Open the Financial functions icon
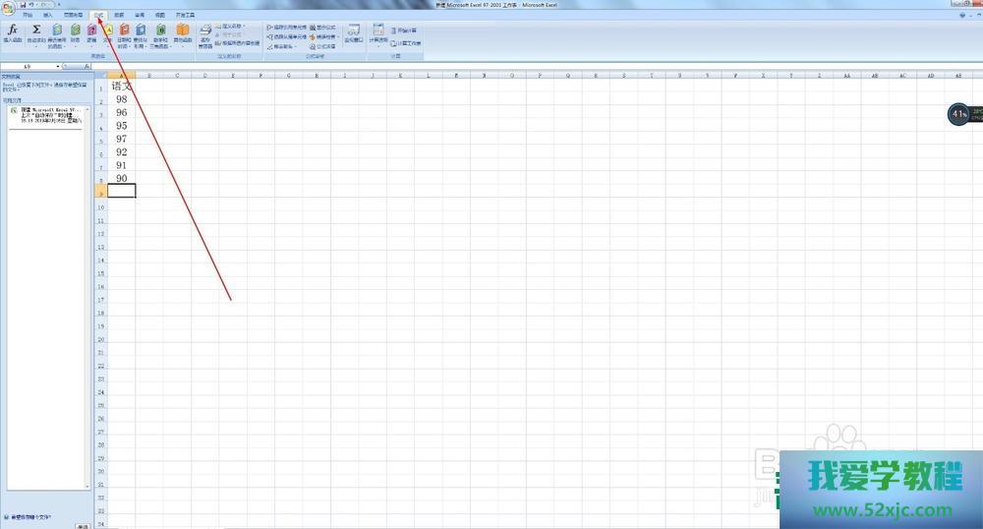The image size is (983, 529). coord(75,33)
